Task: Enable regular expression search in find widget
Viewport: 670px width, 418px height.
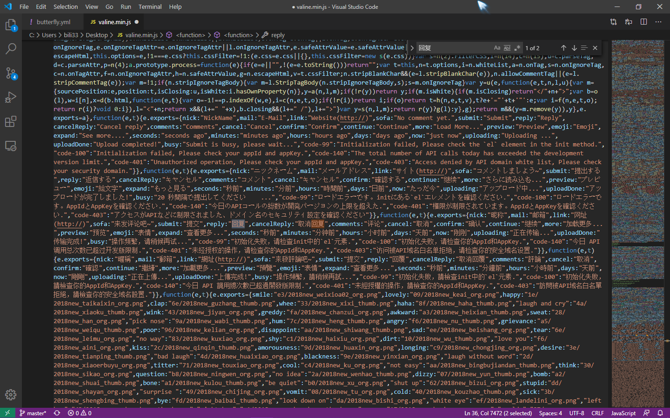Action: pyautogui.click(x=517, y=48)
